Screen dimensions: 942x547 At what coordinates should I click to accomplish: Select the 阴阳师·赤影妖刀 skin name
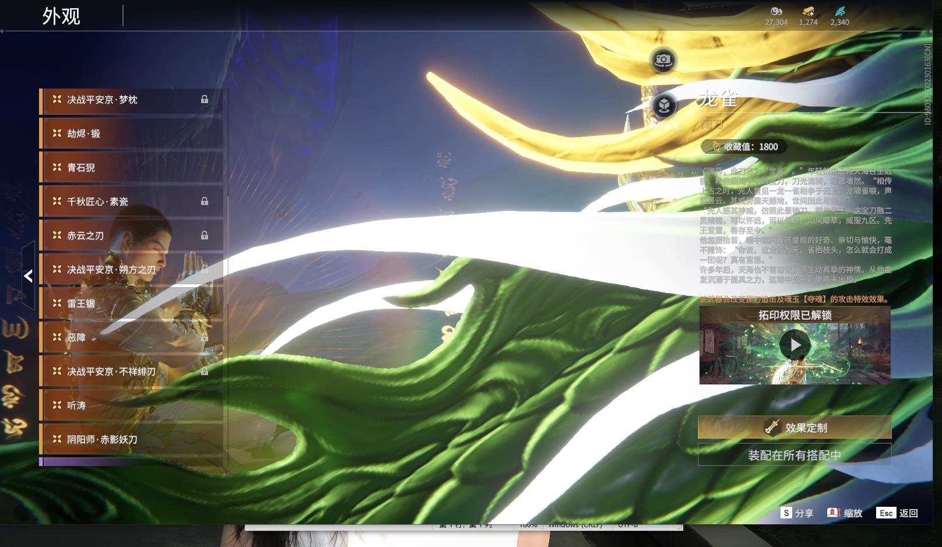coord(102,439)
